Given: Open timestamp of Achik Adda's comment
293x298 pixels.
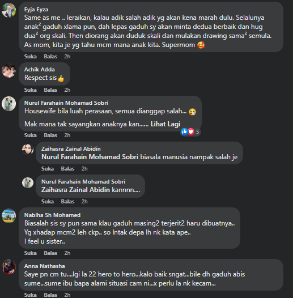Looking at the screenshot, I should point(67,90).
